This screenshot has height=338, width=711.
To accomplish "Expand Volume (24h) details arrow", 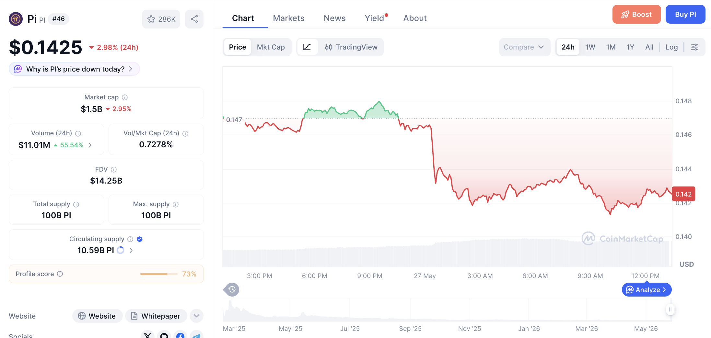I will coord(90,145).
